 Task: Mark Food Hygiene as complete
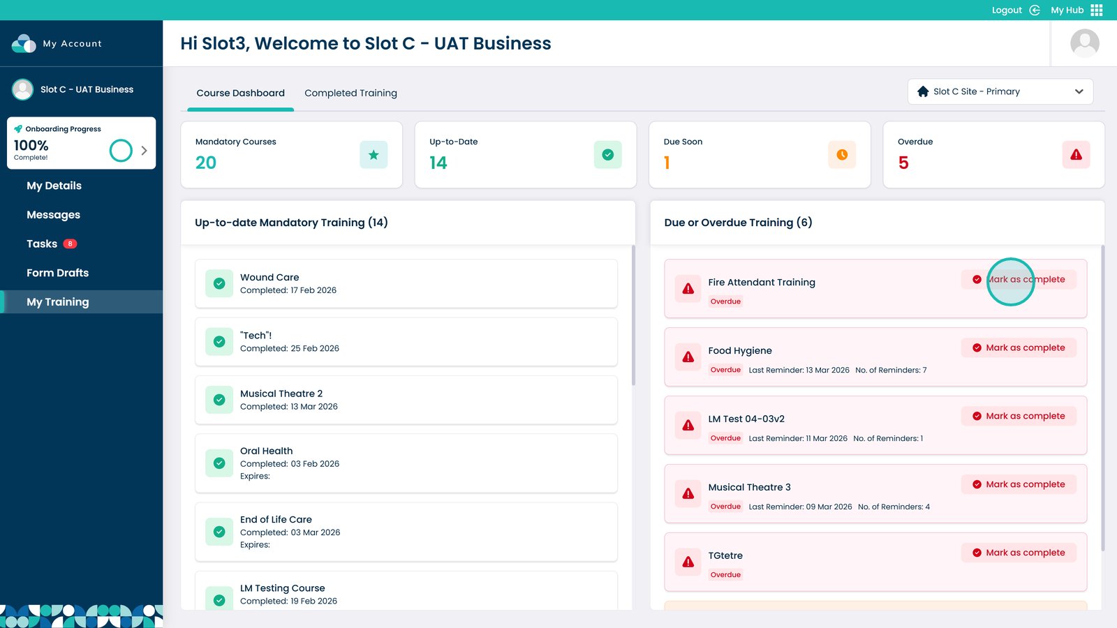tap(1019, 347)
